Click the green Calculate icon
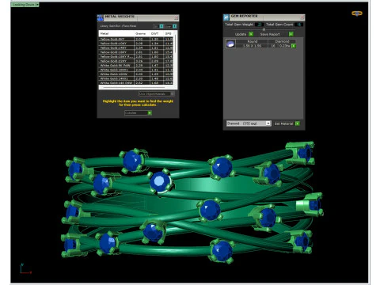Viewport: 380px width, 285px height. pos(150,113)
